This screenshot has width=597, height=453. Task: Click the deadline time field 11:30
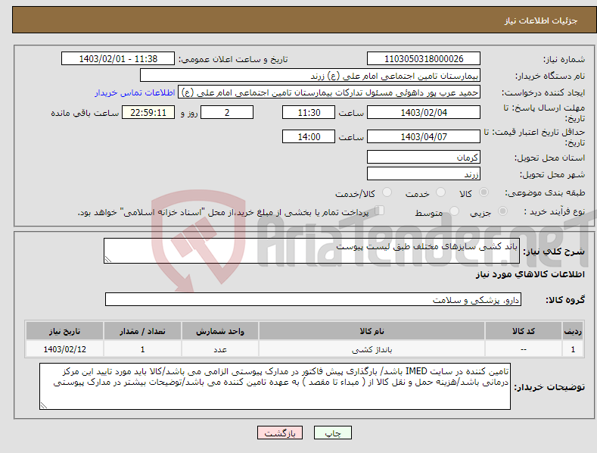309,112
